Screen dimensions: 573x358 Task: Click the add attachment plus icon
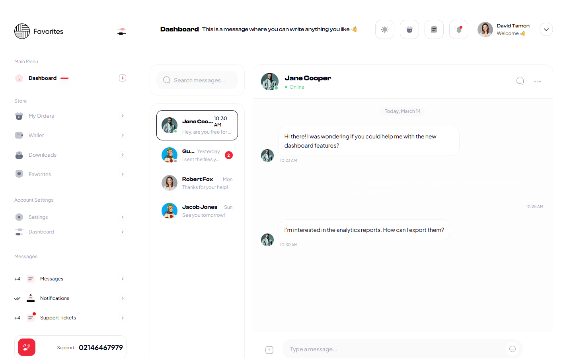coord(269,350)
